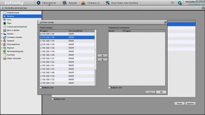Click the Дата и время icon
Viewport: 205px width, 115px height.
point(5,30)
